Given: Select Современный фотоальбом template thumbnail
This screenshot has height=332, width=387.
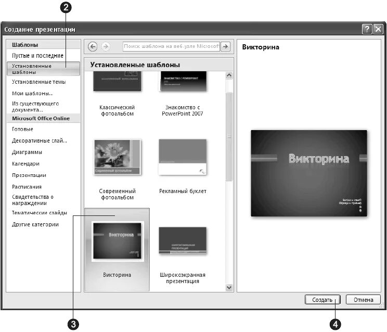Looking at the screenshot, I should click(x=117, y=157).
